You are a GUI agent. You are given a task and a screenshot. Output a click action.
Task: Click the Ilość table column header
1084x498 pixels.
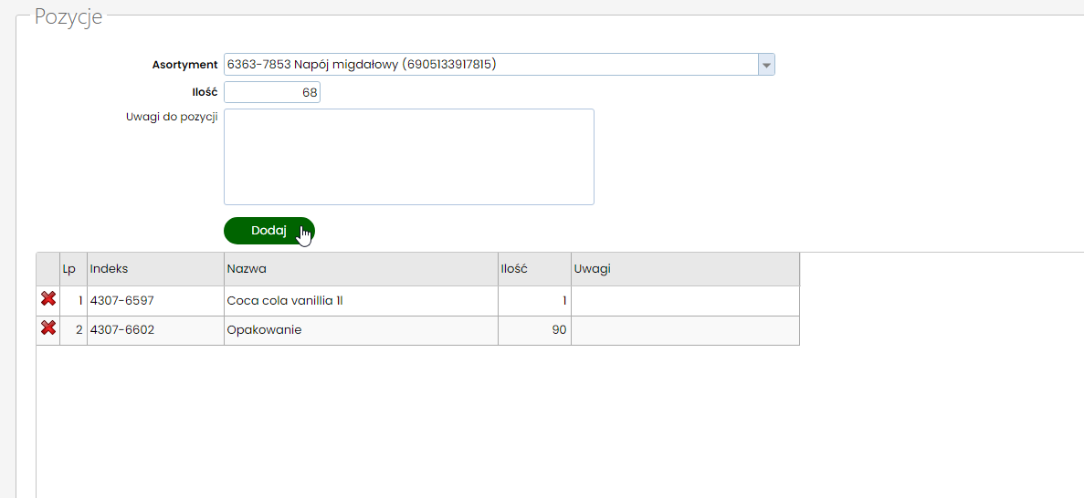pos(534,269)
